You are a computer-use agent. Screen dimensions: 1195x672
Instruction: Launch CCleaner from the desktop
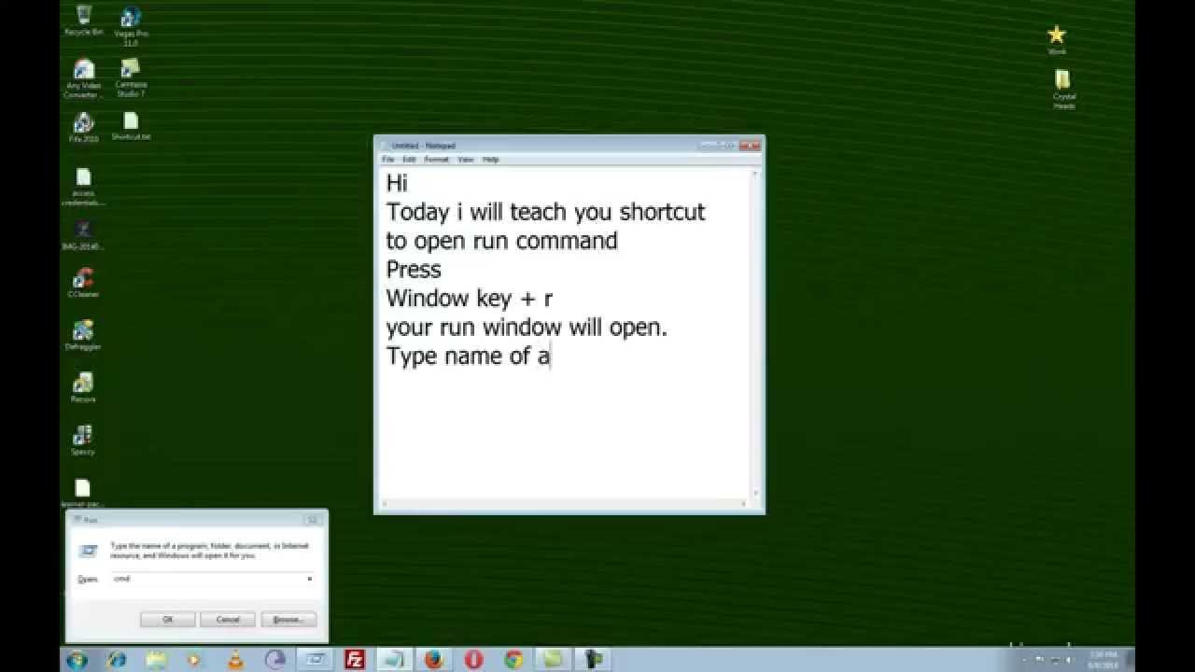click(83, 283)
